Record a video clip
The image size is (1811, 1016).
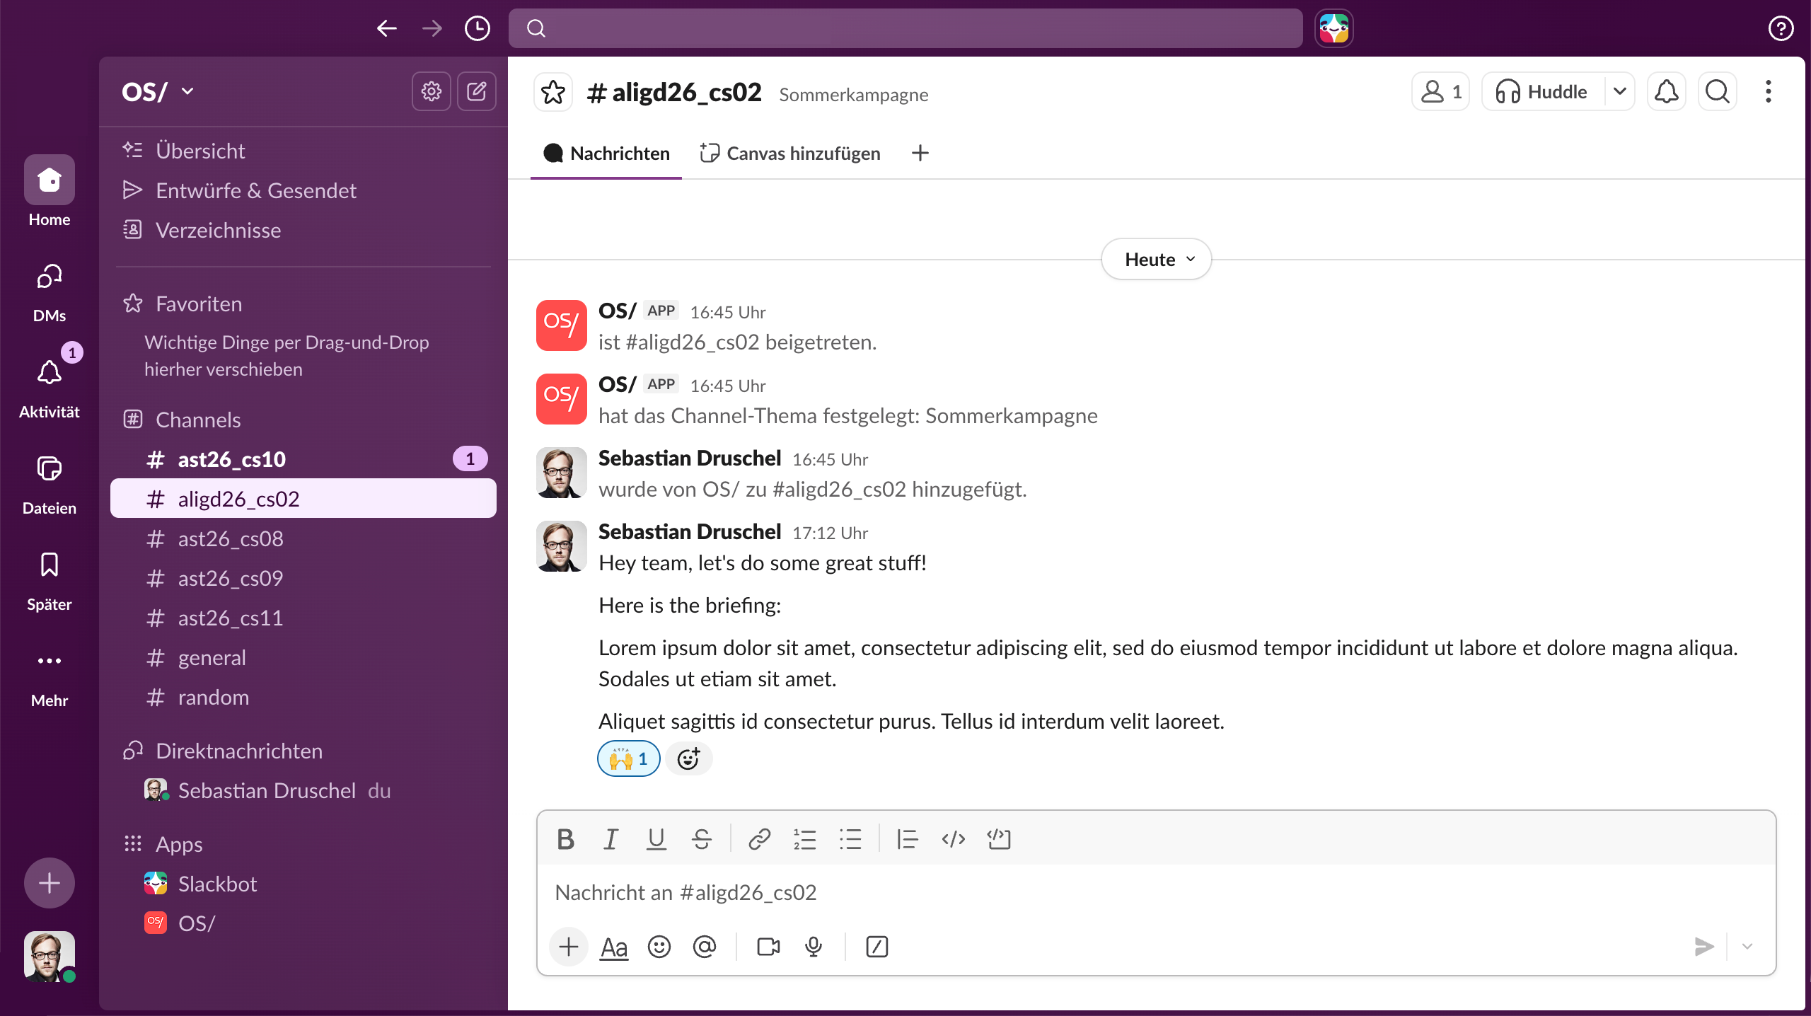(x=768, y=947)
